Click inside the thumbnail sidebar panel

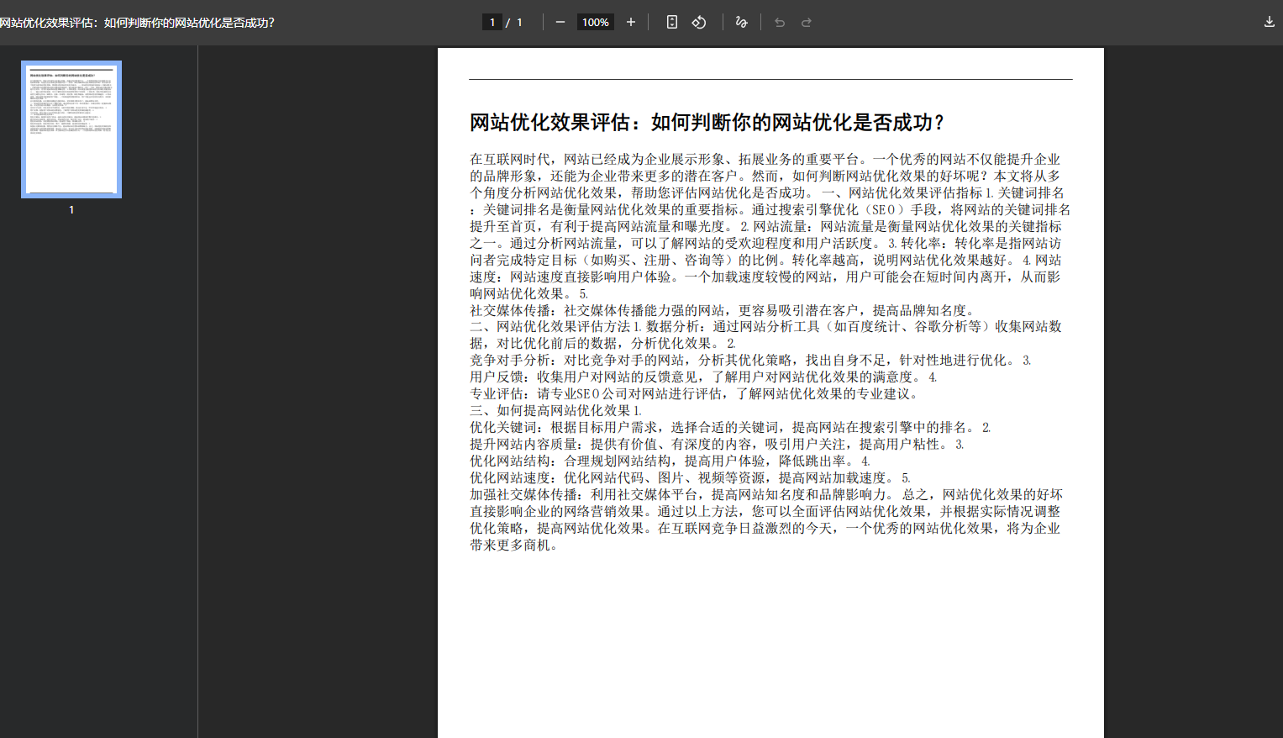97,420
